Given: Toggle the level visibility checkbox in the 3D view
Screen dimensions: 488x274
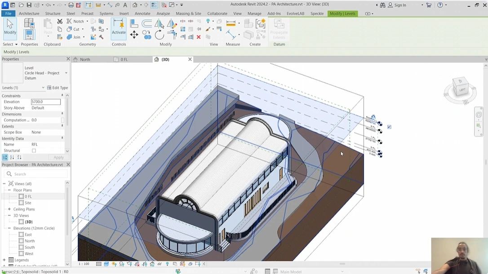Looking at the screenshot, I should (x=389, y=127).
